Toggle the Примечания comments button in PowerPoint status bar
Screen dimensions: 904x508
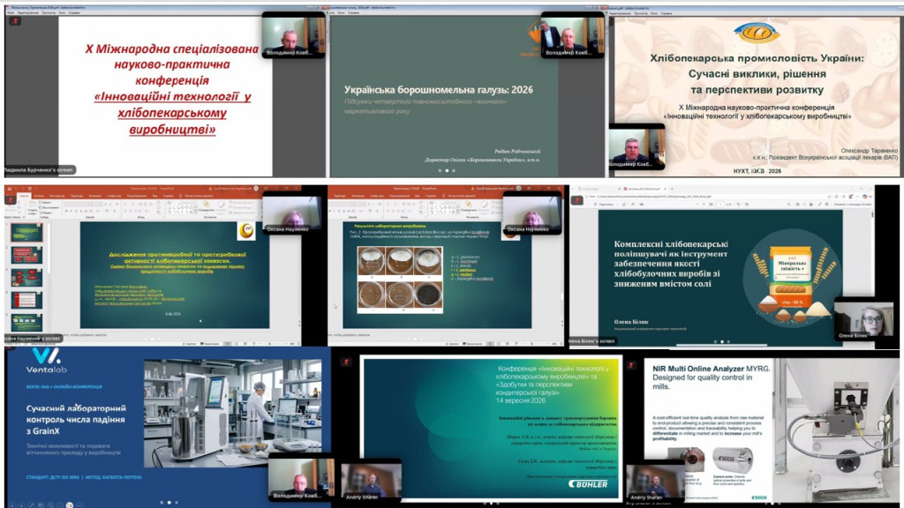210,344
